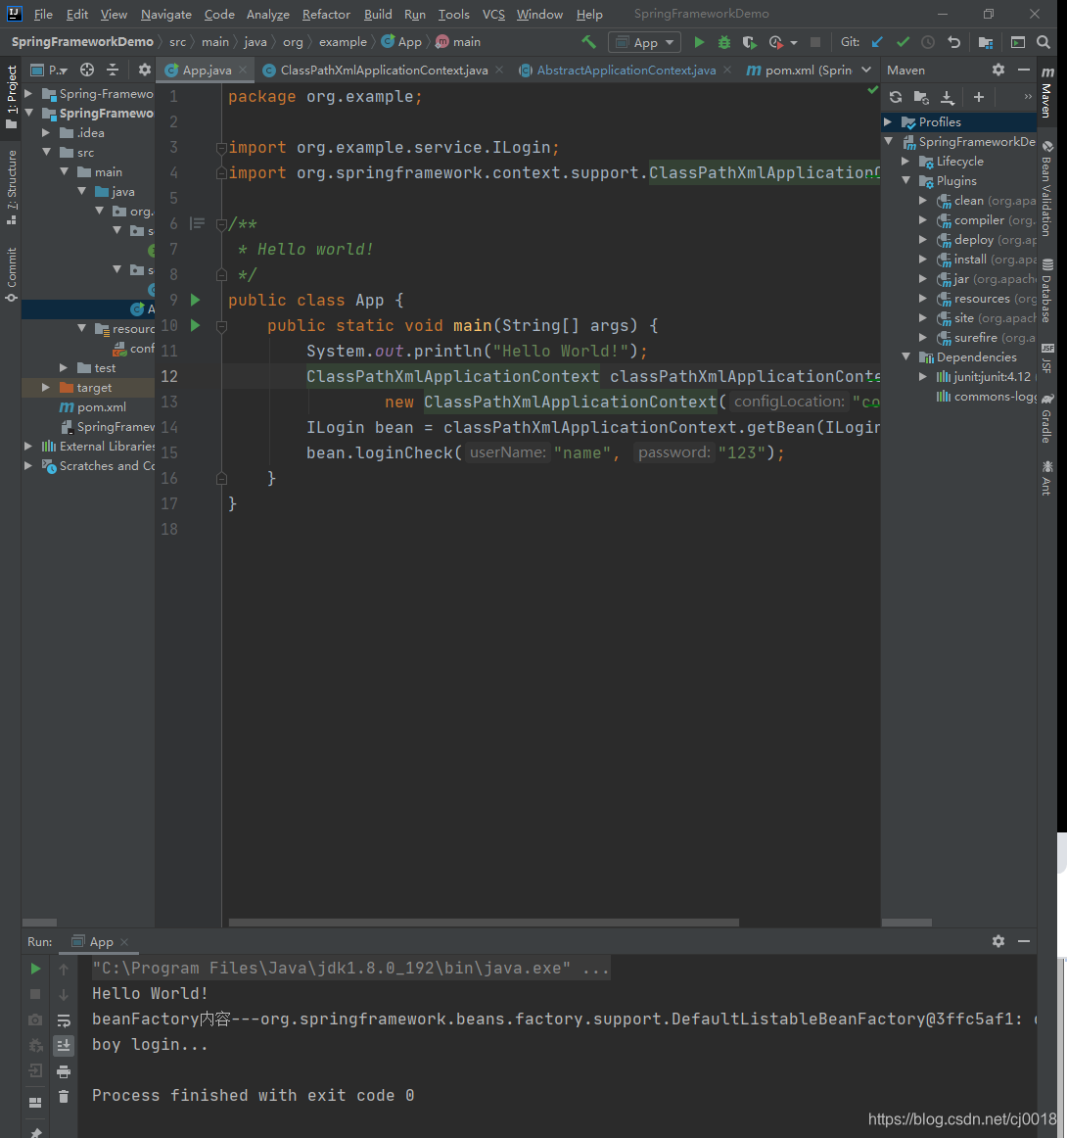
Task: Switch to ClassPathXmlApplicationContext.java tab
Action: click(384, 70)
